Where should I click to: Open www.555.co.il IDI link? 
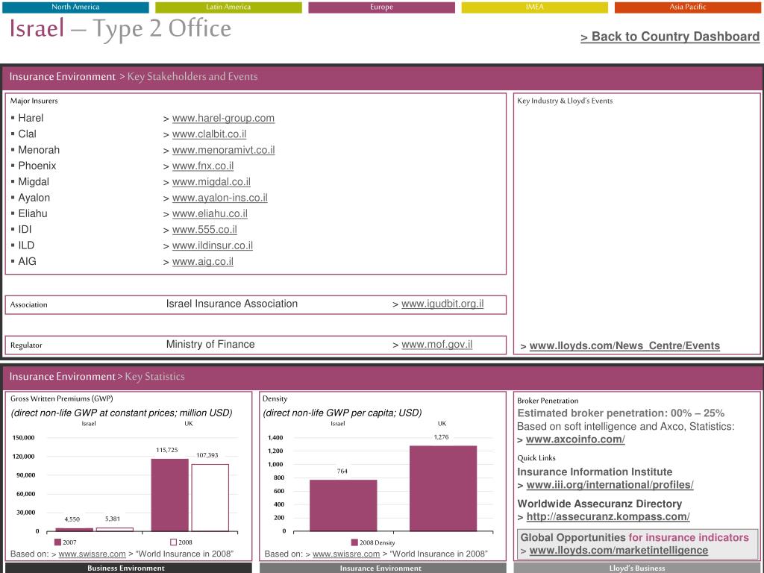click(204, 230)
